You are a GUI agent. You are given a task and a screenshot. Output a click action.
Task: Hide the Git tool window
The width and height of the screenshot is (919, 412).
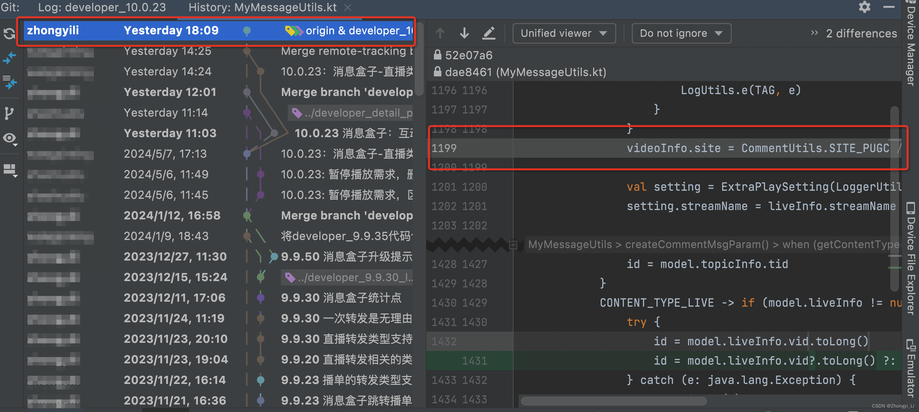coord(889,7)
